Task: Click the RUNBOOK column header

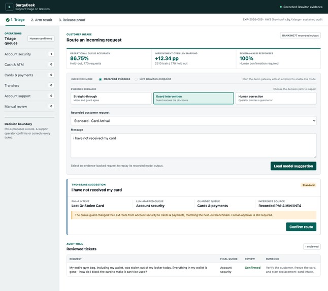Action: click(272, 259)
